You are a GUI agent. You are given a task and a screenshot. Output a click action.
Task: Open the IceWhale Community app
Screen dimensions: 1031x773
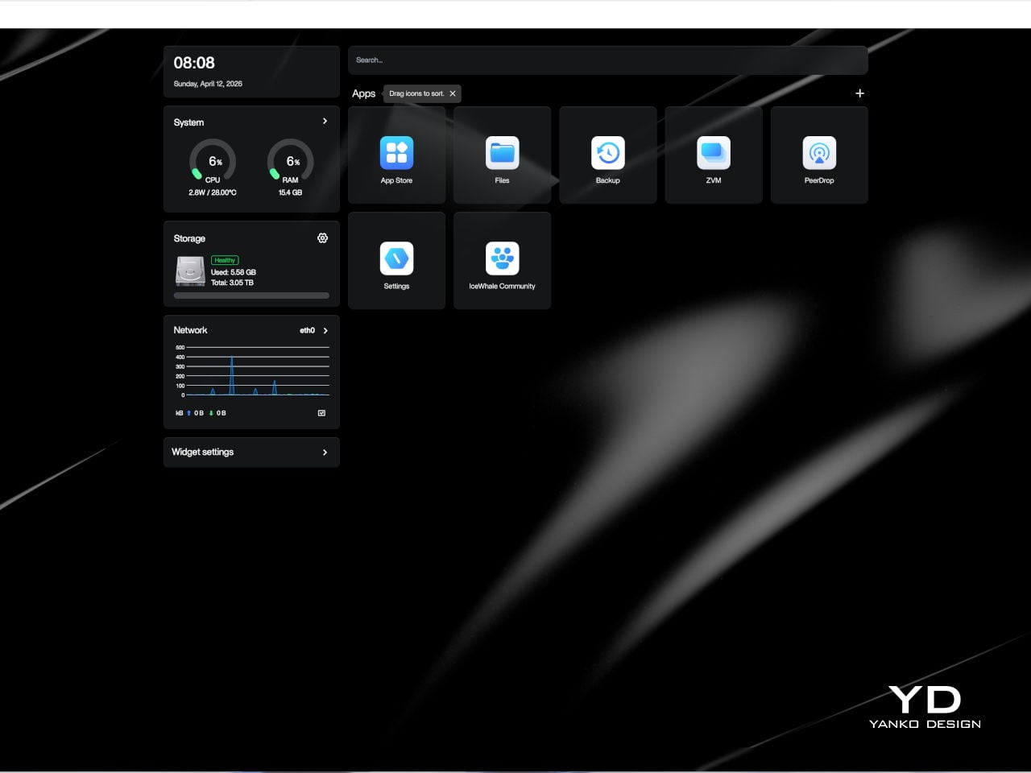(502, 259)
